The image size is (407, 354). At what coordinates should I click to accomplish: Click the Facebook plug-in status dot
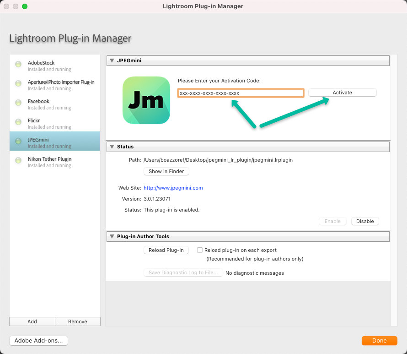click(x=18, y=103)
